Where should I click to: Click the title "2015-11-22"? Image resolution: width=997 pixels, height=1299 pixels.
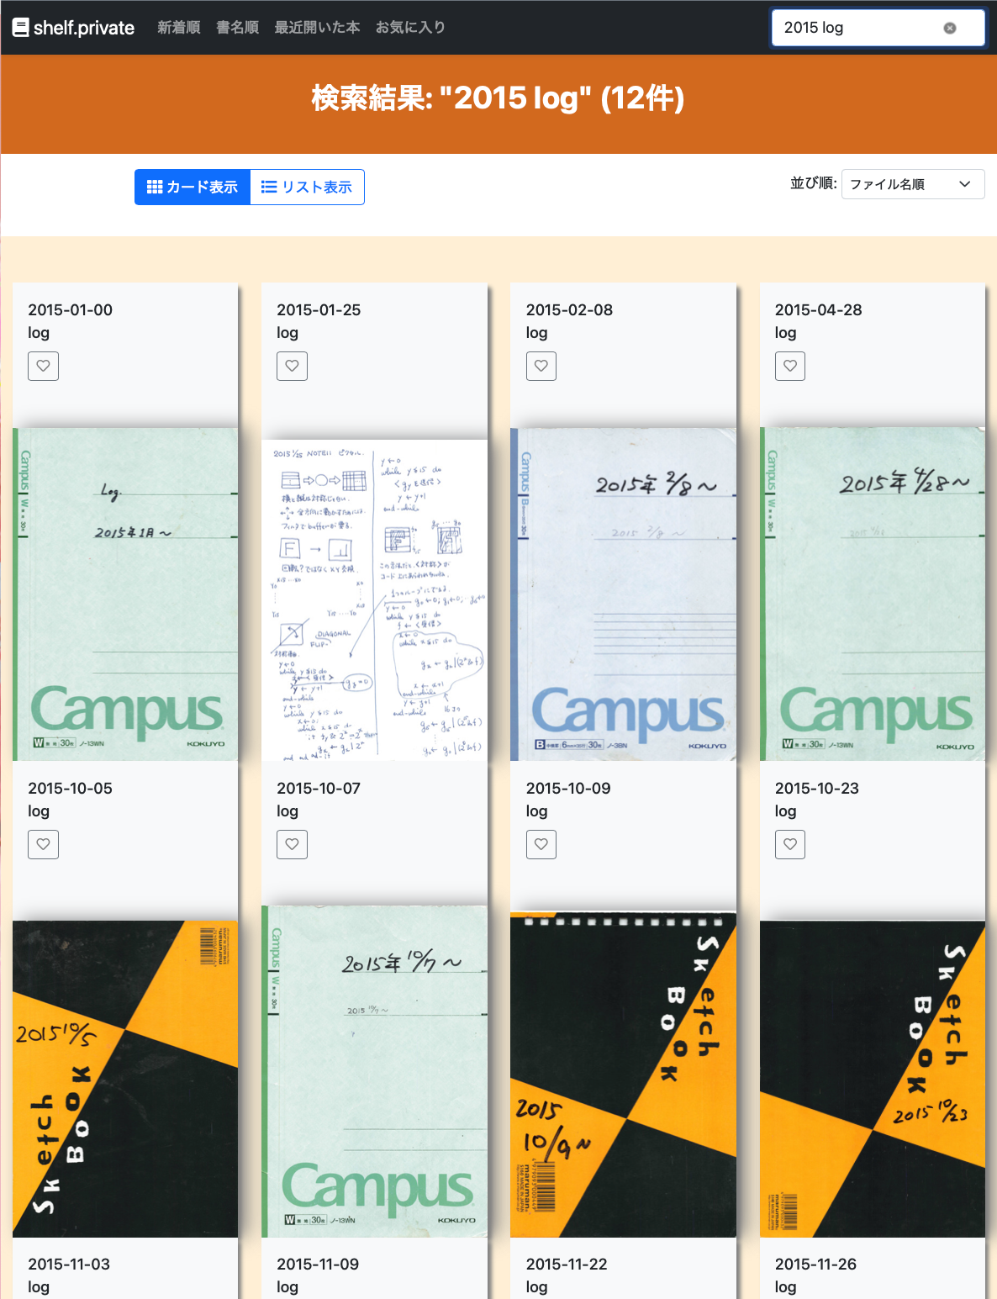point(567,1264)
